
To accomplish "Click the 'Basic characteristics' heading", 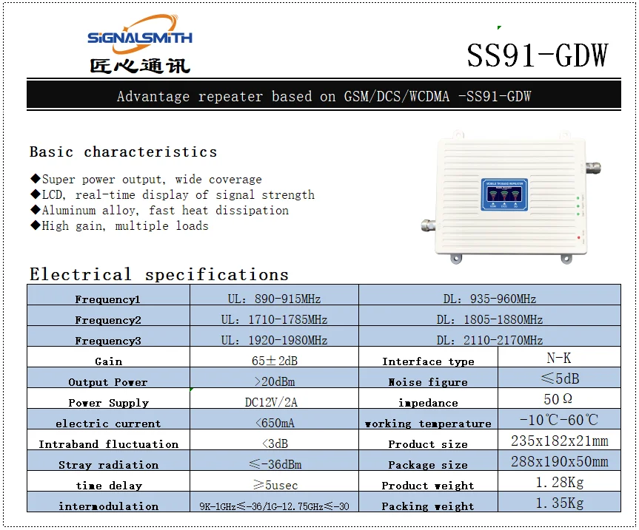I will 123,152.
